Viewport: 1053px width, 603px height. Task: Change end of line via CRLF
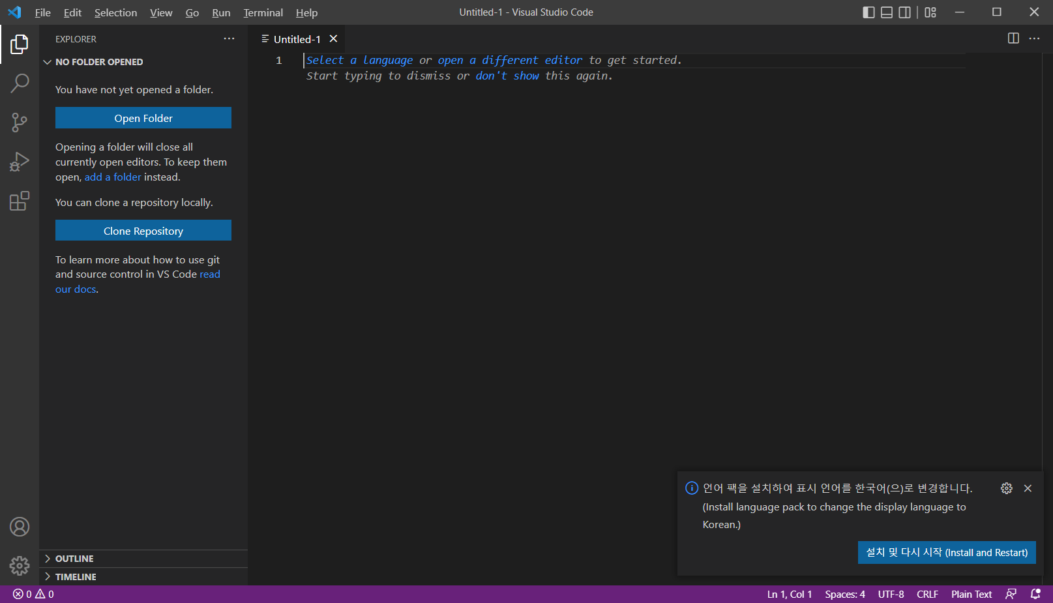click(927, 595)
